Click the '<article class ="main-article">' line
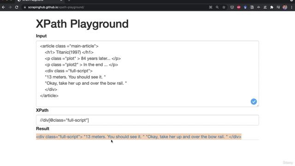Viewport: 295px width, 166px height. click(x=69, y=46)
